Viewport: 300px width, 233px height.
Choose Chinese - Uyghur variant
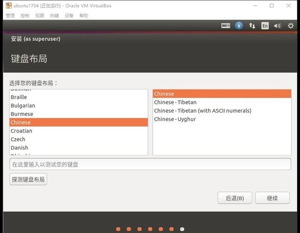[x=175, y=119]
